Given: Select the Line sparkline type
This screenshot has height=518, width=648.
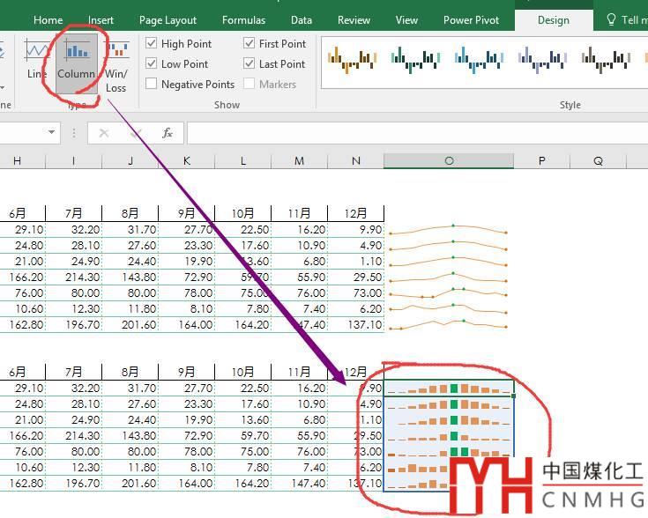Looking at the screenshot, I should tap(37, 60).
